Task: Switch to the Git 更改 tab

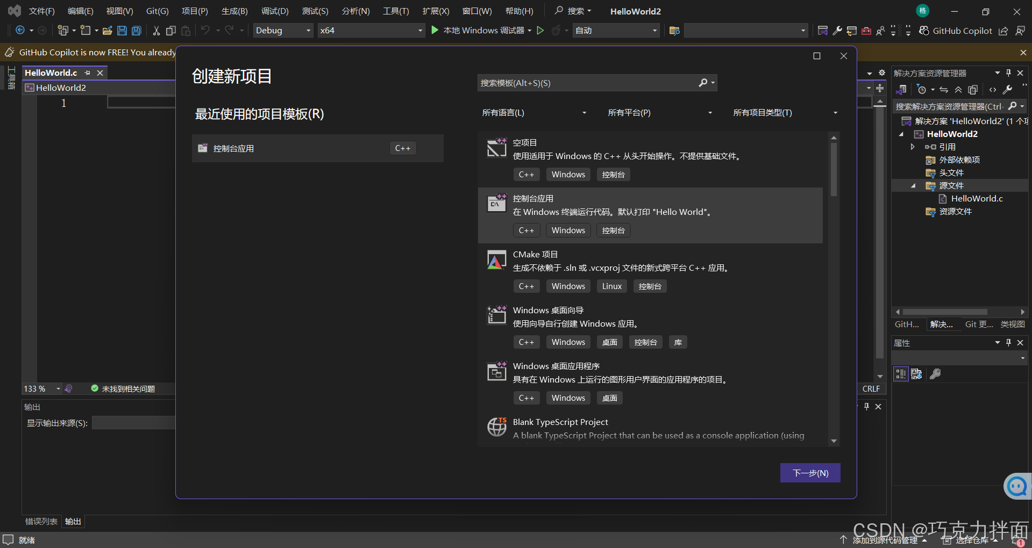Action: pos(979,324)
